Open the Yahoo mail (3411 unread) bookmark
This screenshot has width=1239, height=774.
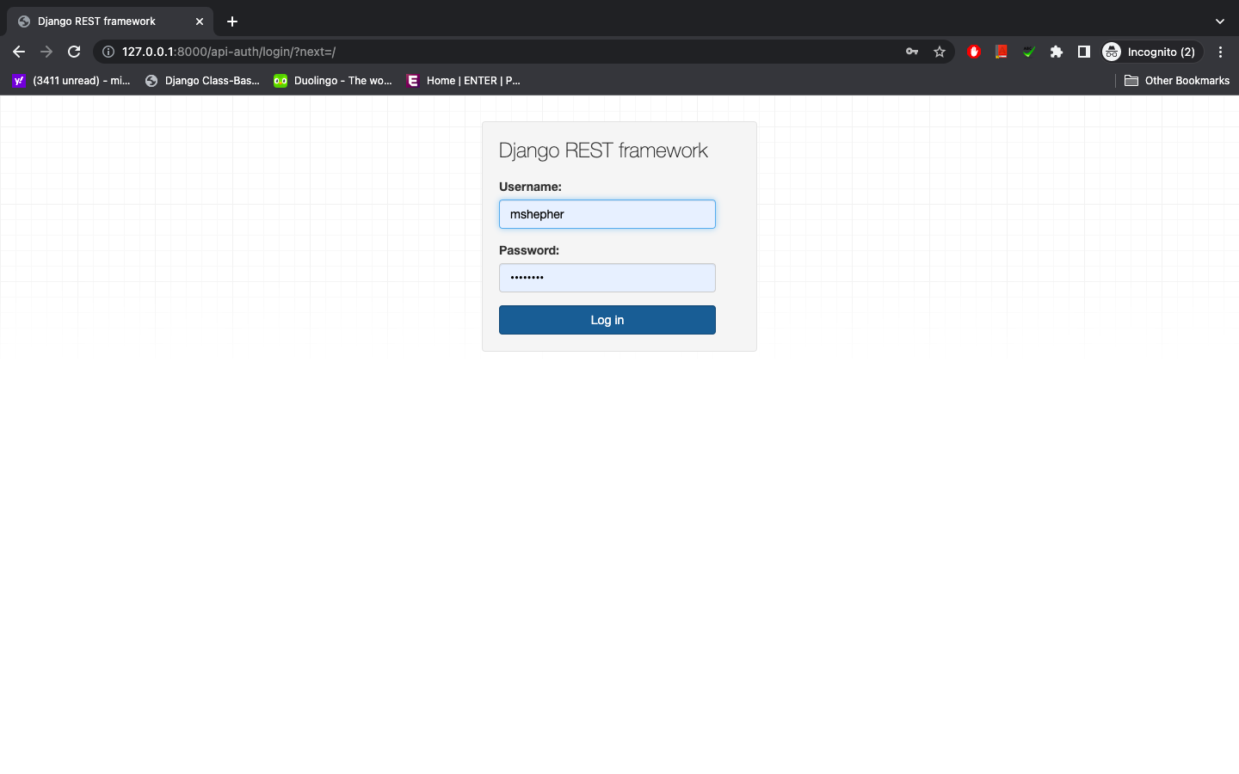71,81
